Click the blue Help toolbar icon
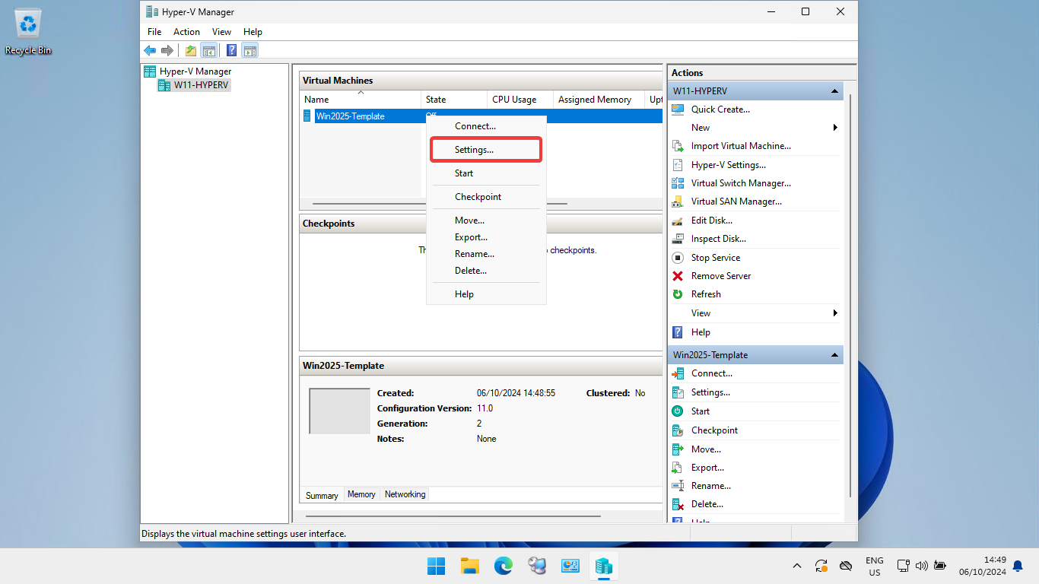Screen dimensions: 1039x584 coord(231,50)
